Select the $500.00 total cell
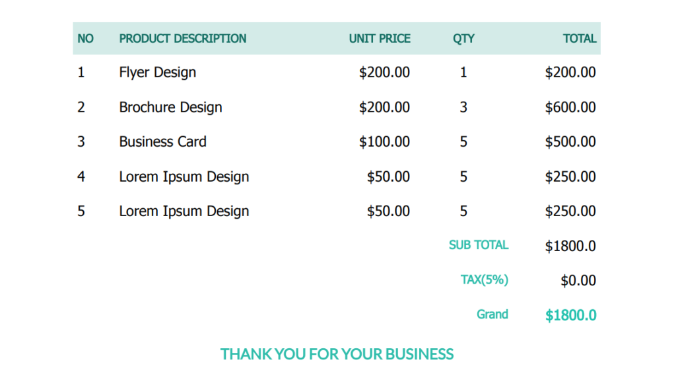676x372 pixels. (x=570, y=141)
